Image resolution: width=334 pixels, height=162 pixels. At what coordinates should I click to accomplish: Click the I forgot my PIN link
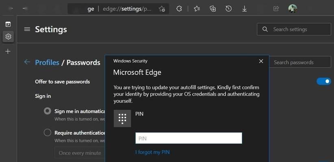tap(152, 152)
